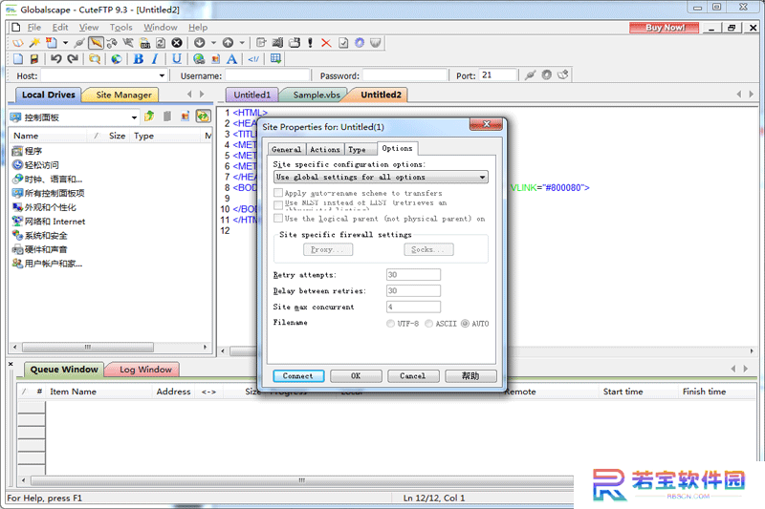
Task: Click OK in Site Properties dialog
Action: (x=356, y=376)
